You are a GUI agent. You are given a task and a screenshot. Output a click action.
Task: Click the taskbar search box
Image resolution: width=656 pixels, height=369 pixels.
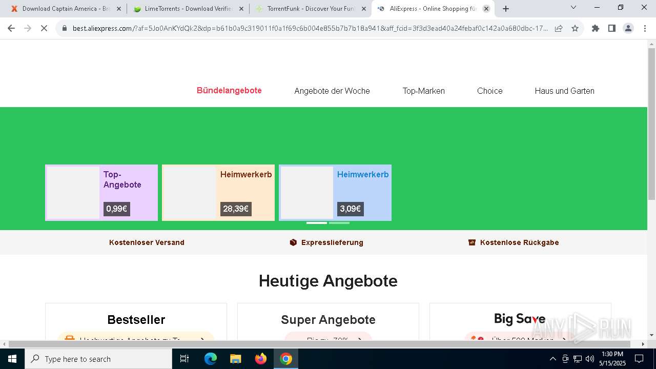click(x=98, y=359)
